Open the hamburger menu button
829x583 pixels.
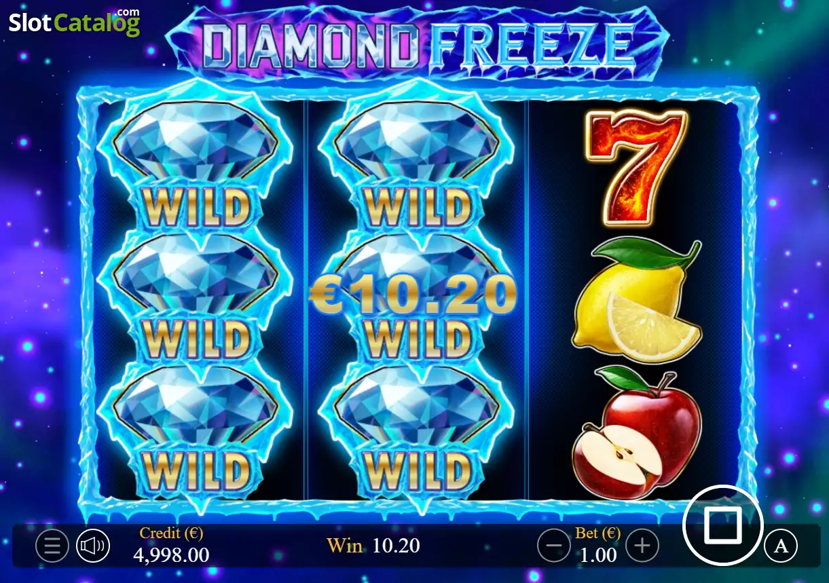[x=52, y=545]
